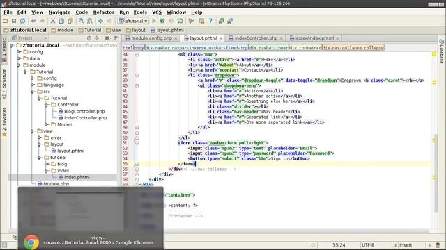The image size is (446, 250).
Task: Open the VCS menu
Action: pos(157,12)
